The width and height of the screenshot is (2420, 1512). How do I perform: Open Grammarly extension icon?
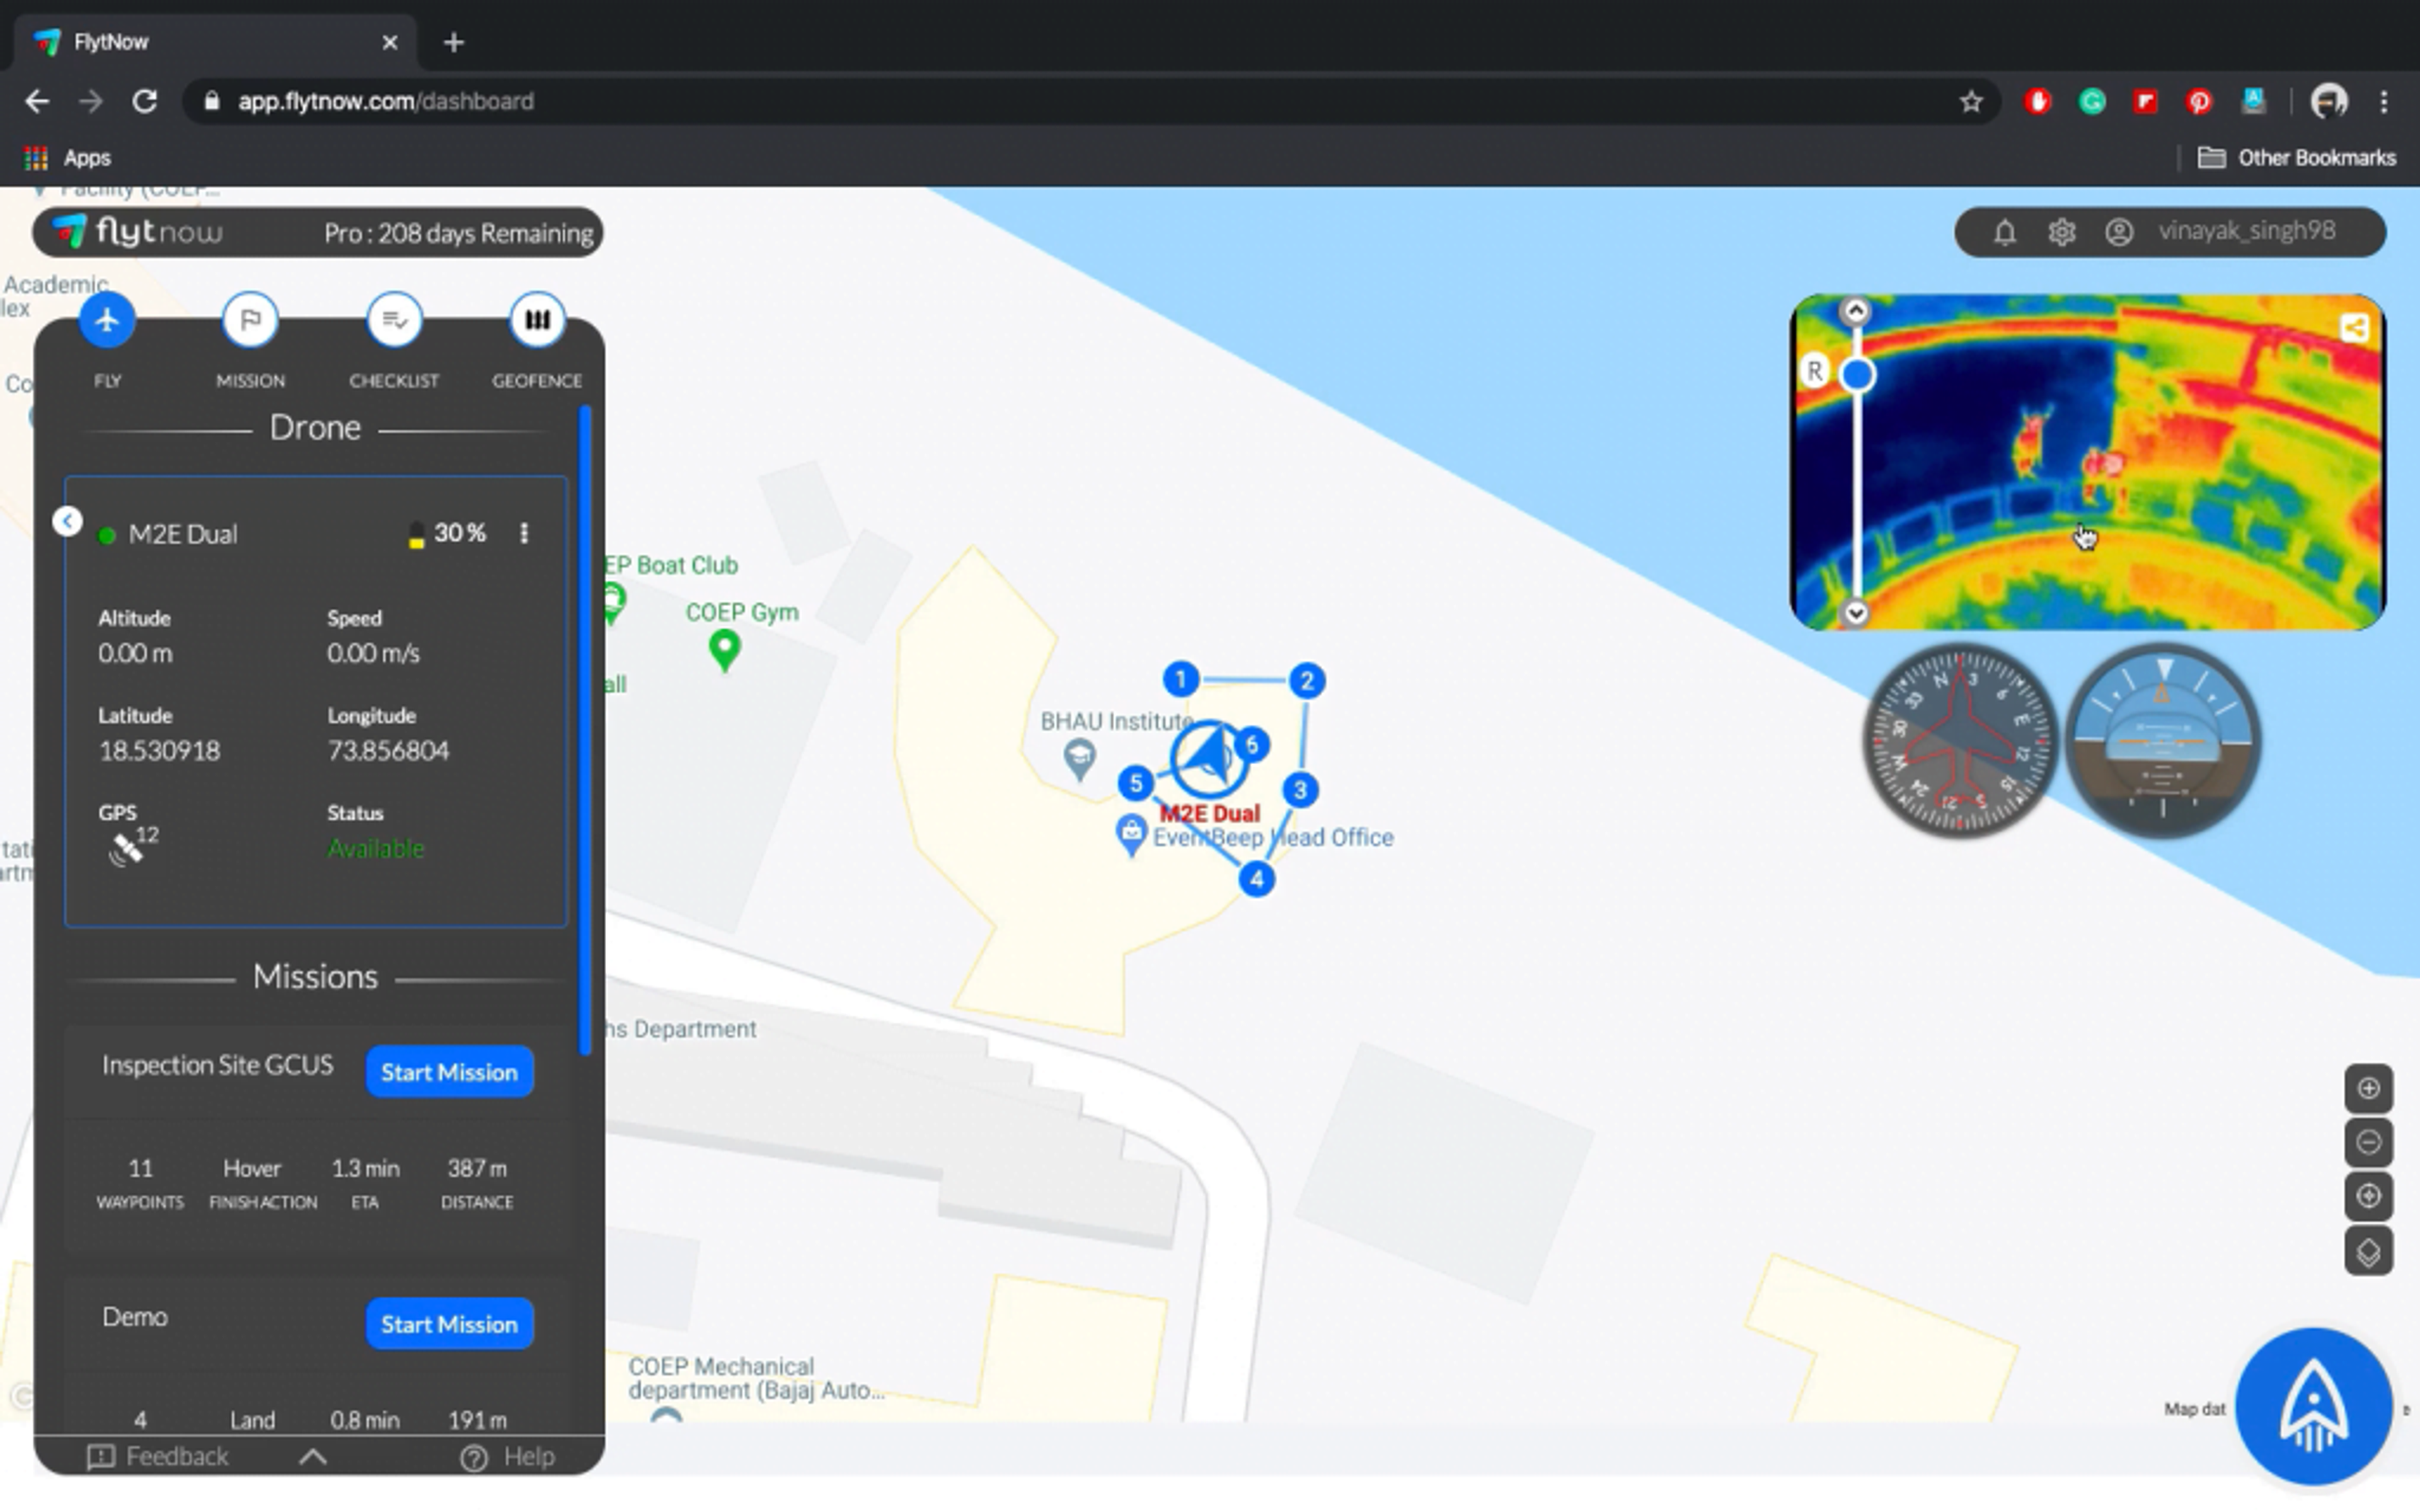point(2092,101)
